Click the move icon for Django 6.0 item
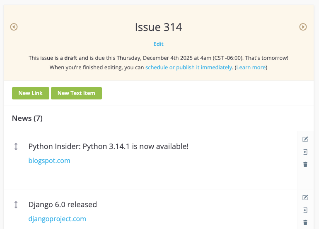Viewport: 319px width, 229px height. pos(305,210)
